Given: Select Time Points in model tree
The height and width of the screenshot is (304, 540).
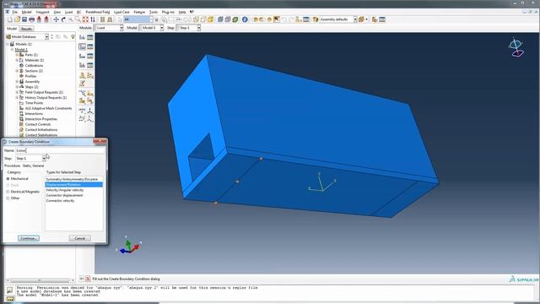Looking at the screenshot, I should point(34,103).
